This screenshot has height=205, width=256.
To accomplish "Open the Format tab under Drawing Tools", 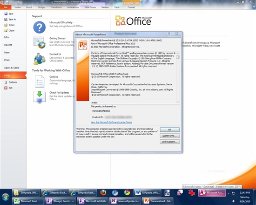I will [x=131, y=7].
